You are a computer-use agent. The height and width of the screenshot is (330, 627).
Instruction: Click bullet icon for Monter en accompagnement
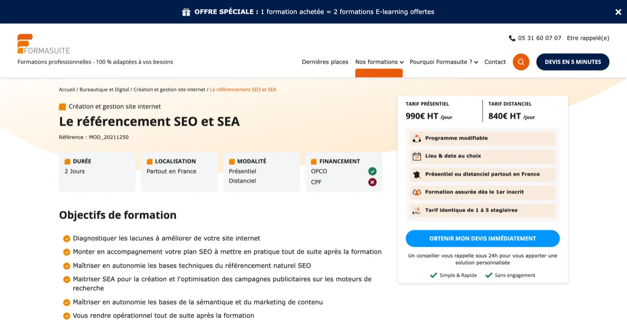(67, 252)
